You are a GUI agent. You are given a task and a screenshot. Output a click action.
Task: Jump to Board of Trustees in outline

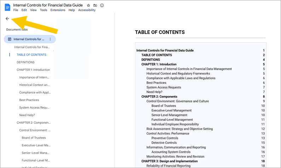coord(34,138)
